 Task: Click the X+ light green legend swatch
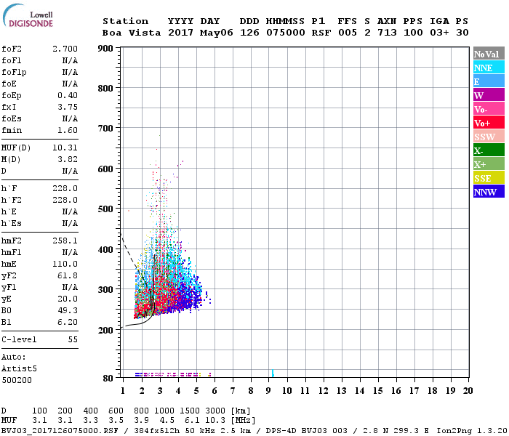click(489, 164)
